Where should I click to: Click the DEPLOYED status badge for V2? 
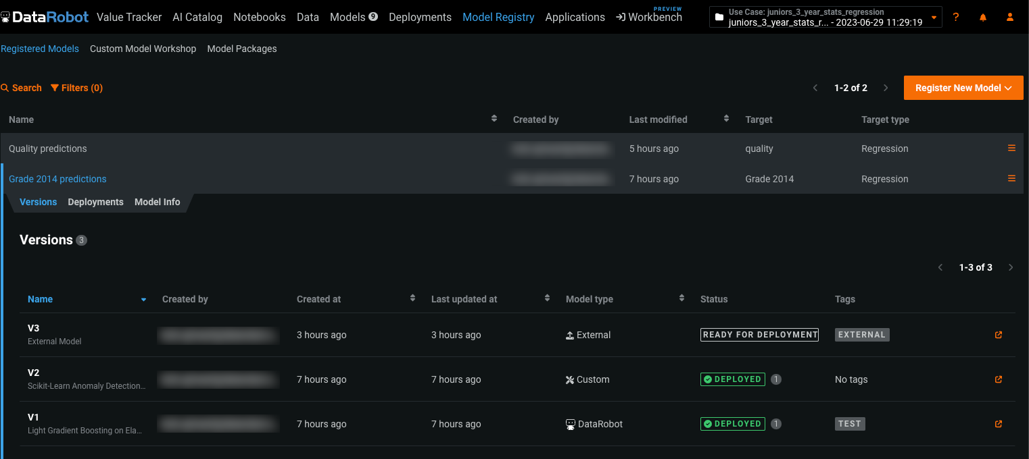732,379
